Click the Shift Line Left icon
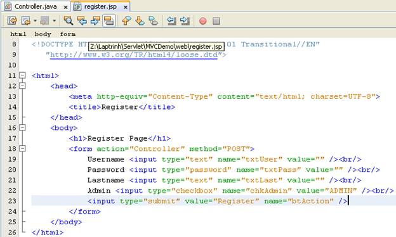Image resolution: width=396 pixels, height=237 pixels. 171,21
